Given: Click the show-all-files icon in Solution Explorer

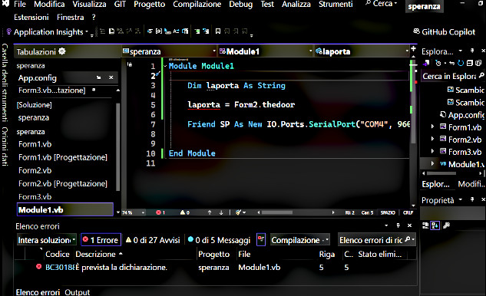Looking at the screenshot, I should point(478,63).
